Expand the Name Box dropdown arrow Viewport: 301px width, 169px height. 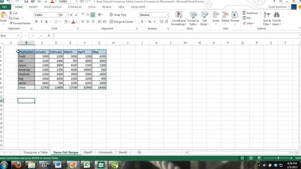18,36
